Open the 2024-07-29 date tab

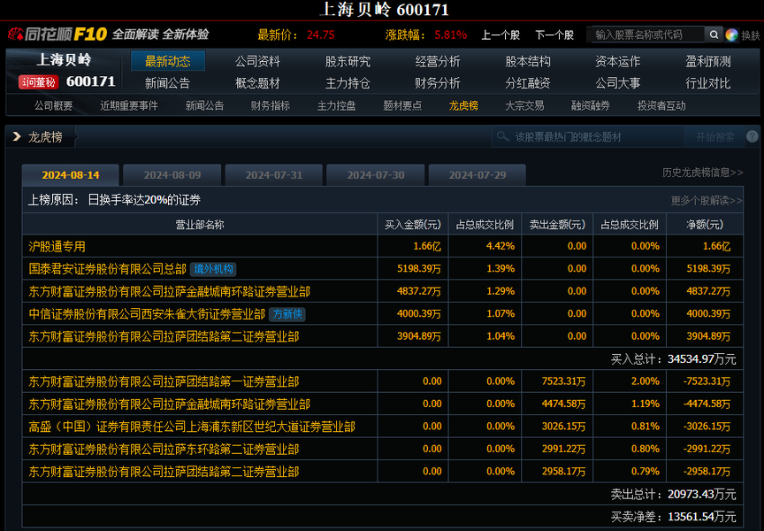(477, 175)
